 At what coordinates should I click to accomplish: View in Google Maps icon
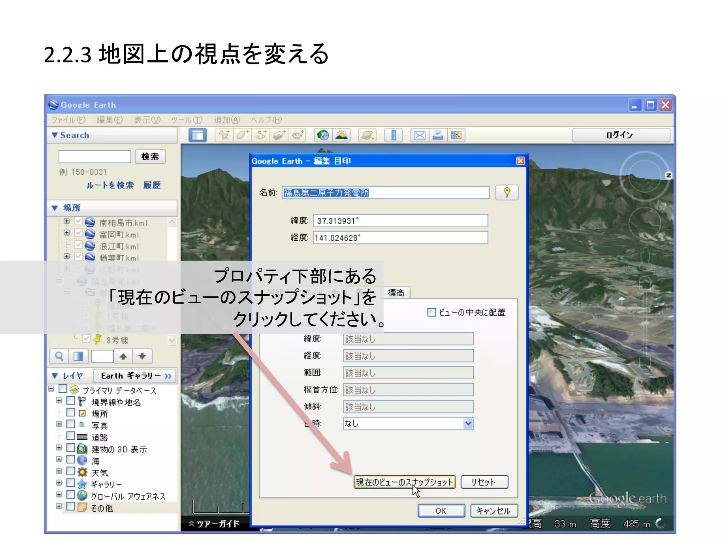point(456,135)
